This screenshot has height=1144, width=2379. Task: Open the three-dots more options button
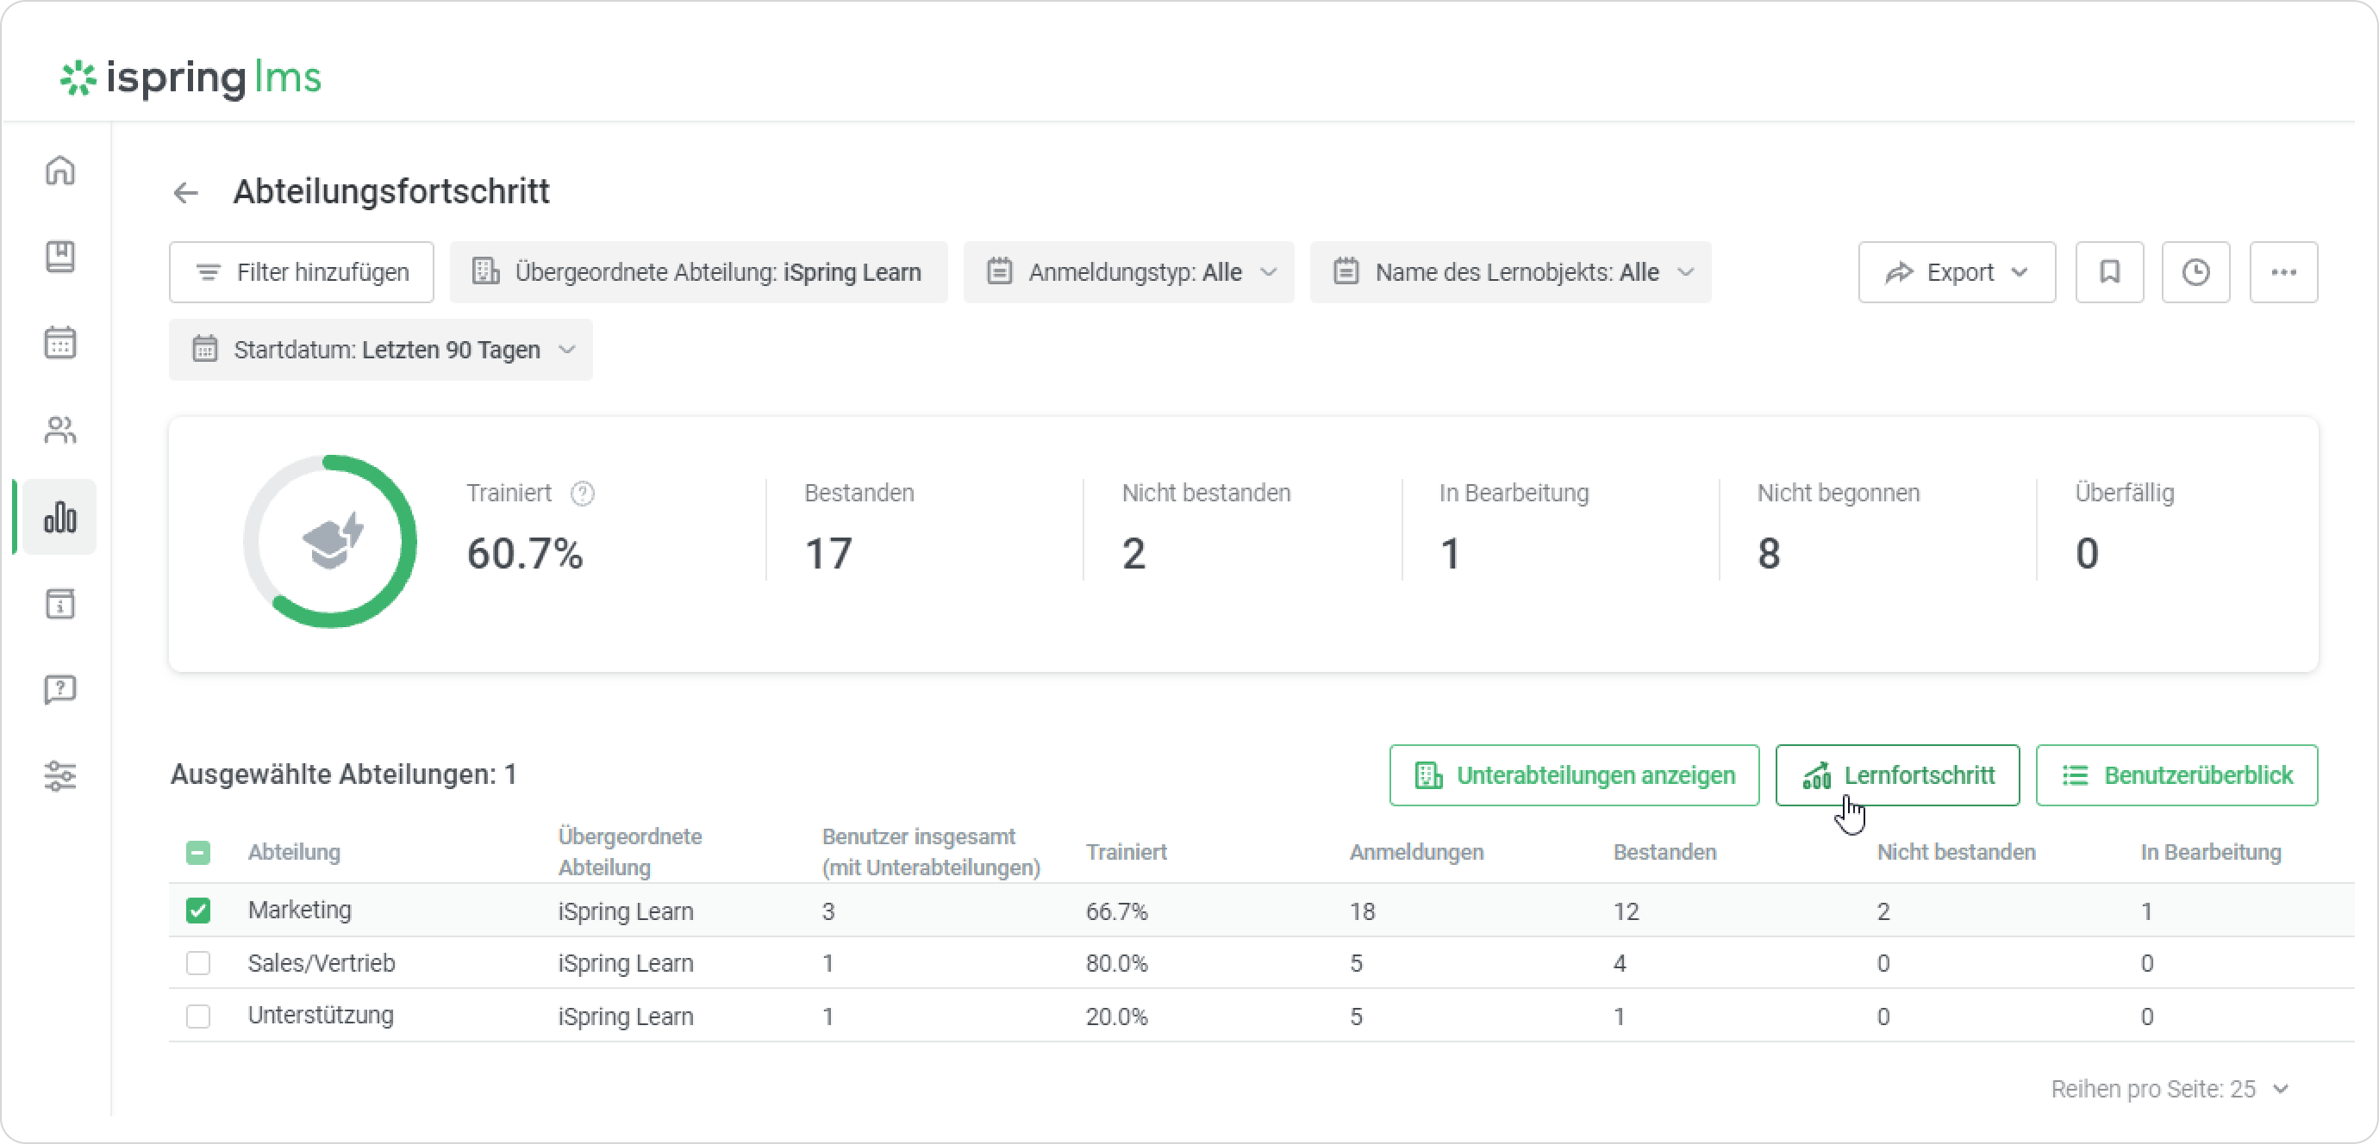[2284, 272]
